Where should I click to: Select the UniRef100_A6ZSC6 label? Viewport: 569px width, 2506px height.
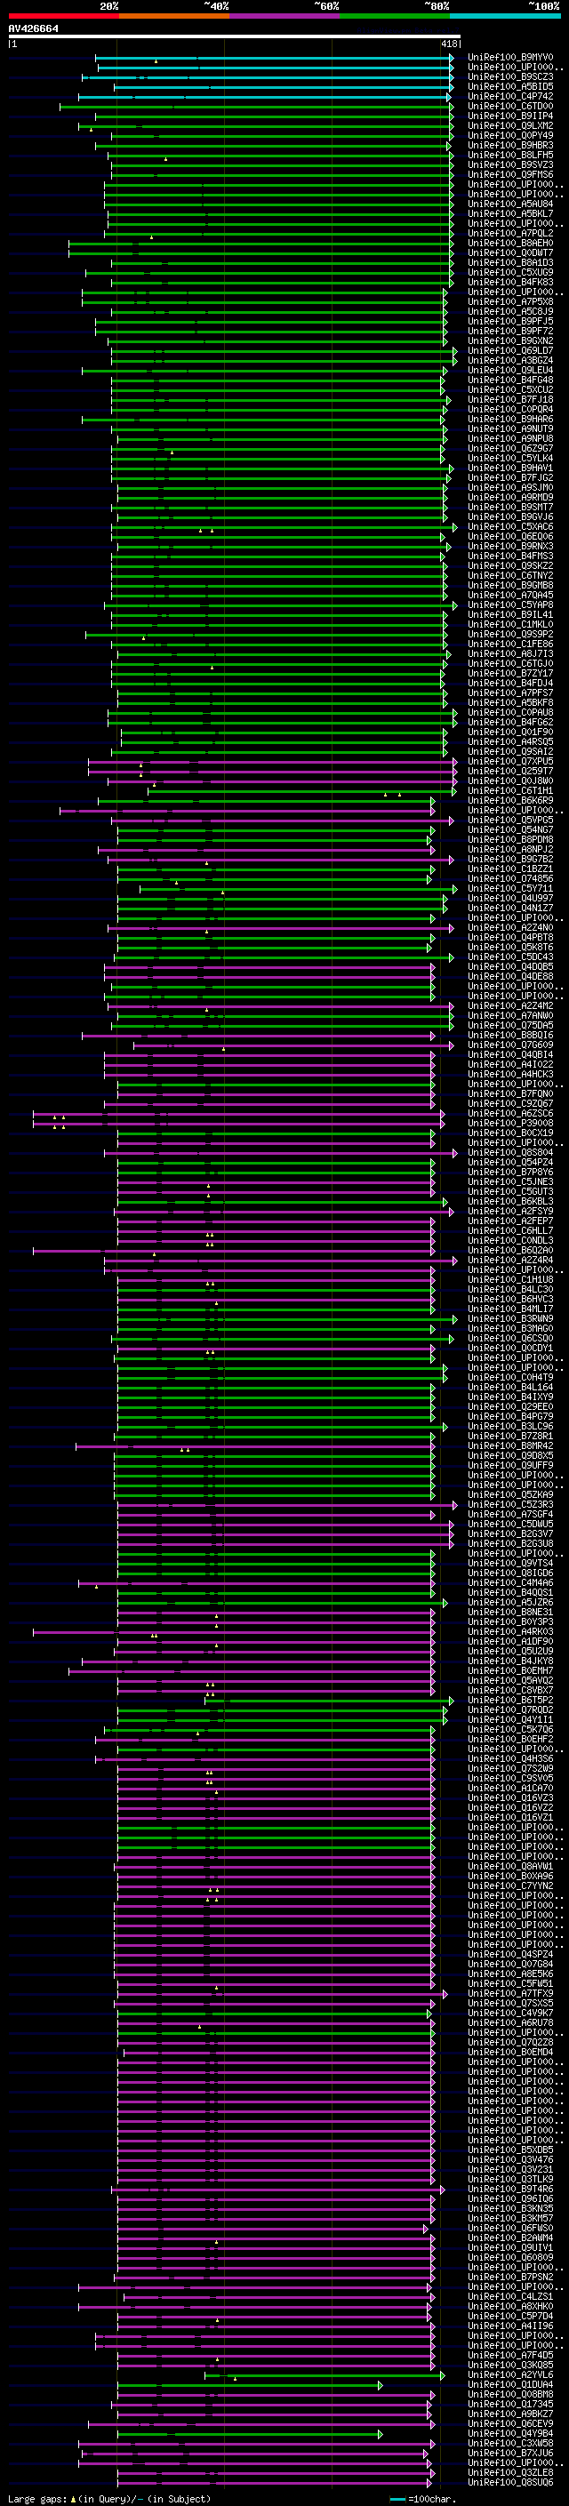pyautogui.click(x=509, y=1114)
